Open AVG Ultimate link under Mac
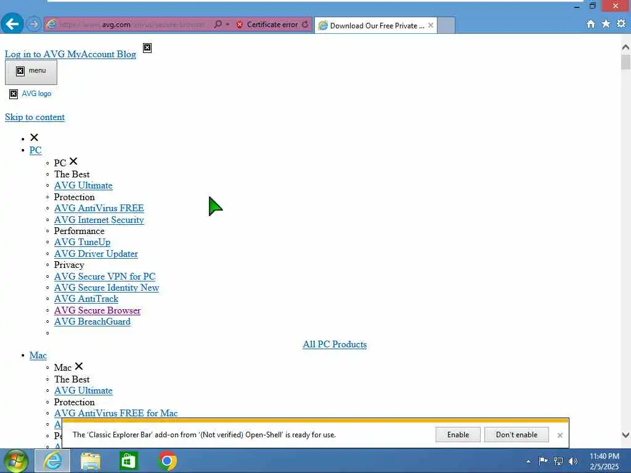Viewport: 631px width, 473px height. point(83,390)
